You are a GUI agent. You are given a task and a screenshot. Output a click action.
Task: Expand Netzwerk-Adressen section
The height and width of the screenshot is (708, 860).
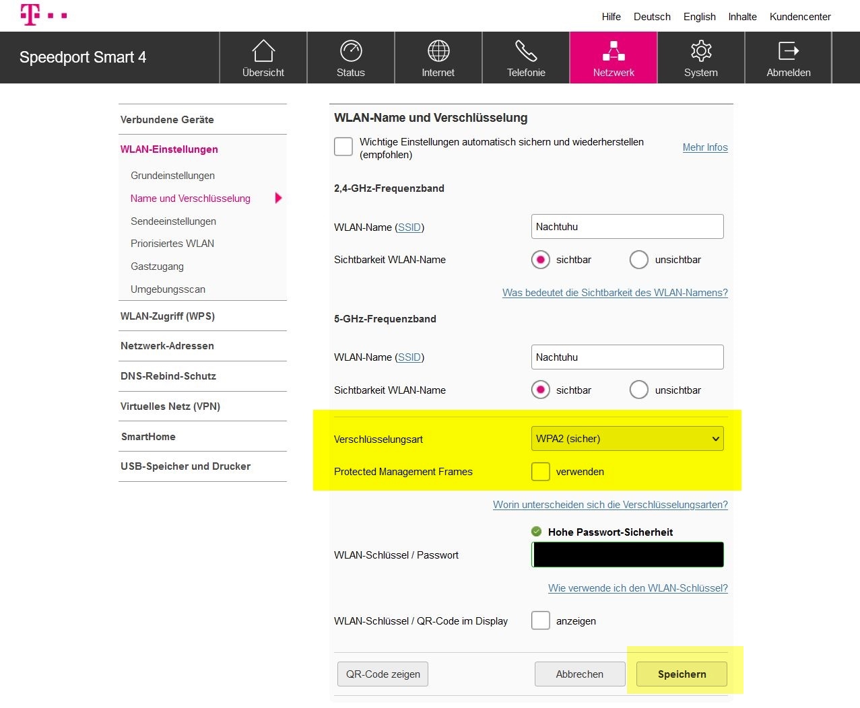[x=203, y=346]
